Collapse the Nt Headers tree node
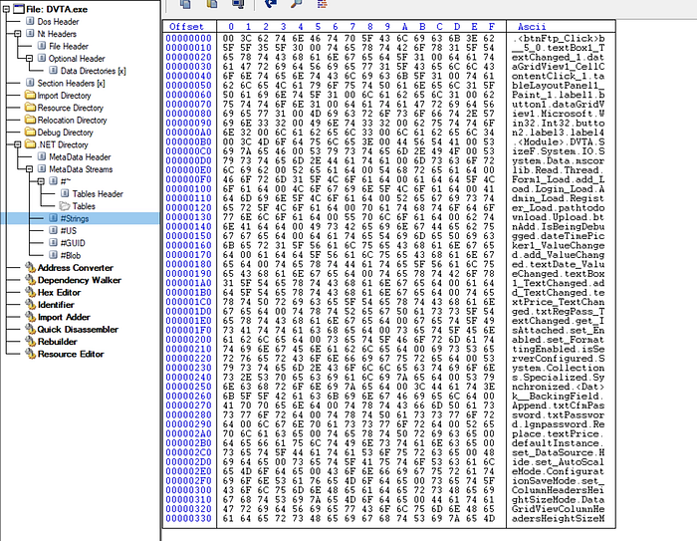This screenshot has height=541, width=697. click(18, 34)
